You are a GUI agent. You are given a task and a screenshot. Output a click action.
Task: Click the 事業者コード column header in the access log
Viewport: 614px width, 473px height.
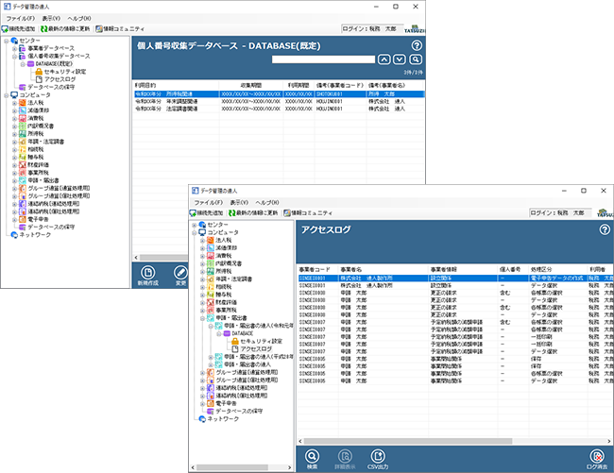coord(316,269)
